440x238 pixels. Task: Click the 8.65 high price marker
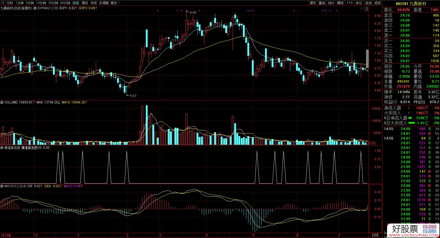click(x=193, y=13)
